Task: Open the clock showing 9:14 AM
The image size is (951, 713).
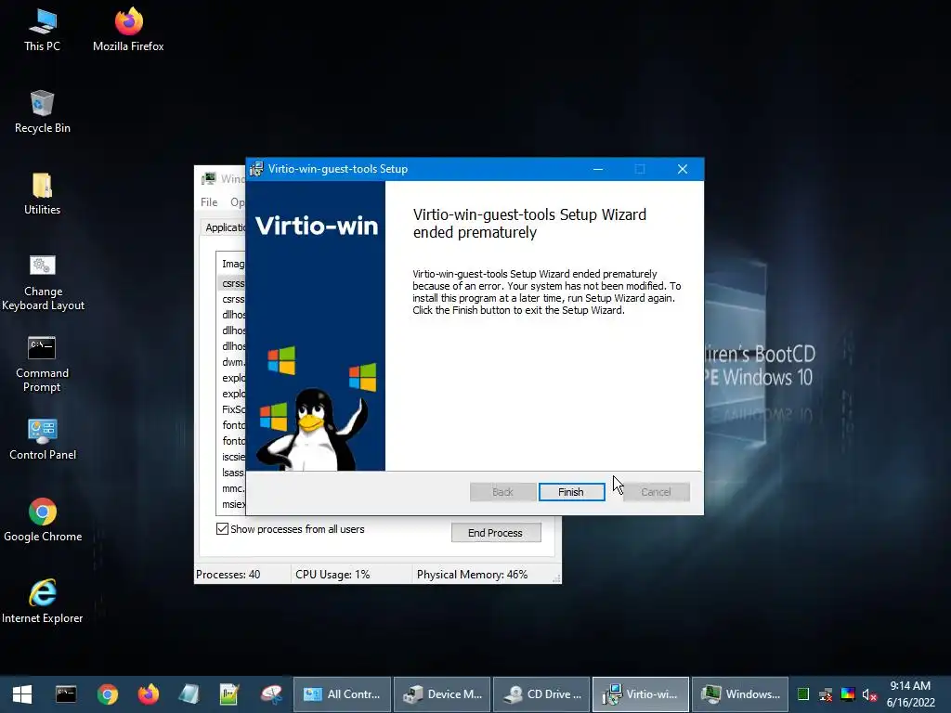Action: pyautogui.click(x=910, y=694)
